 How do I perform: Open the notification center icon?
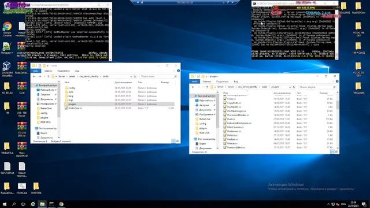point(364,204)
